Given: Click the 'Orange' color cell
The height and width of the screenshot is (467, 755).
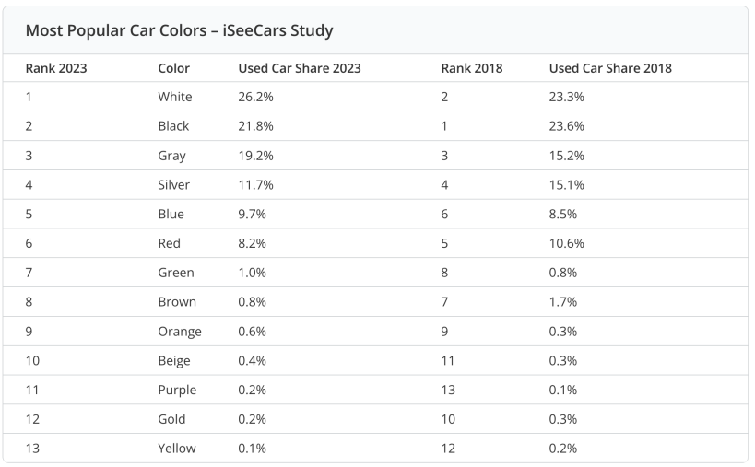Looking at the screenshot, I should coord(180,331).
